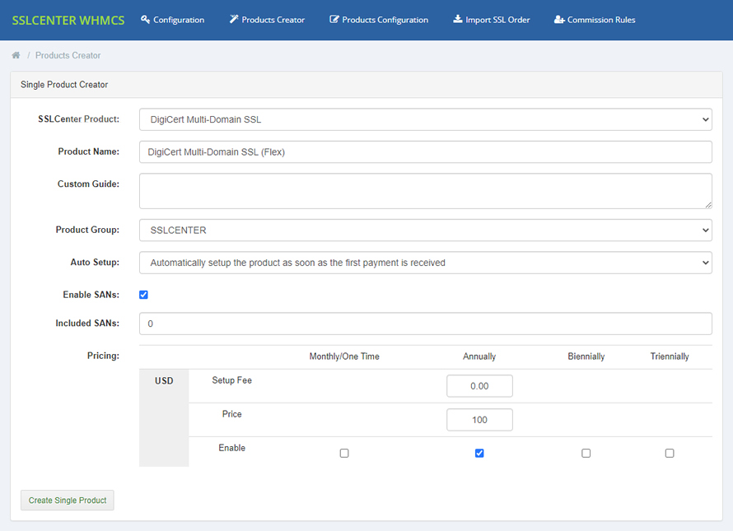
Task: Click the Commission Rules user-plus icon
Action: (559, 20)
